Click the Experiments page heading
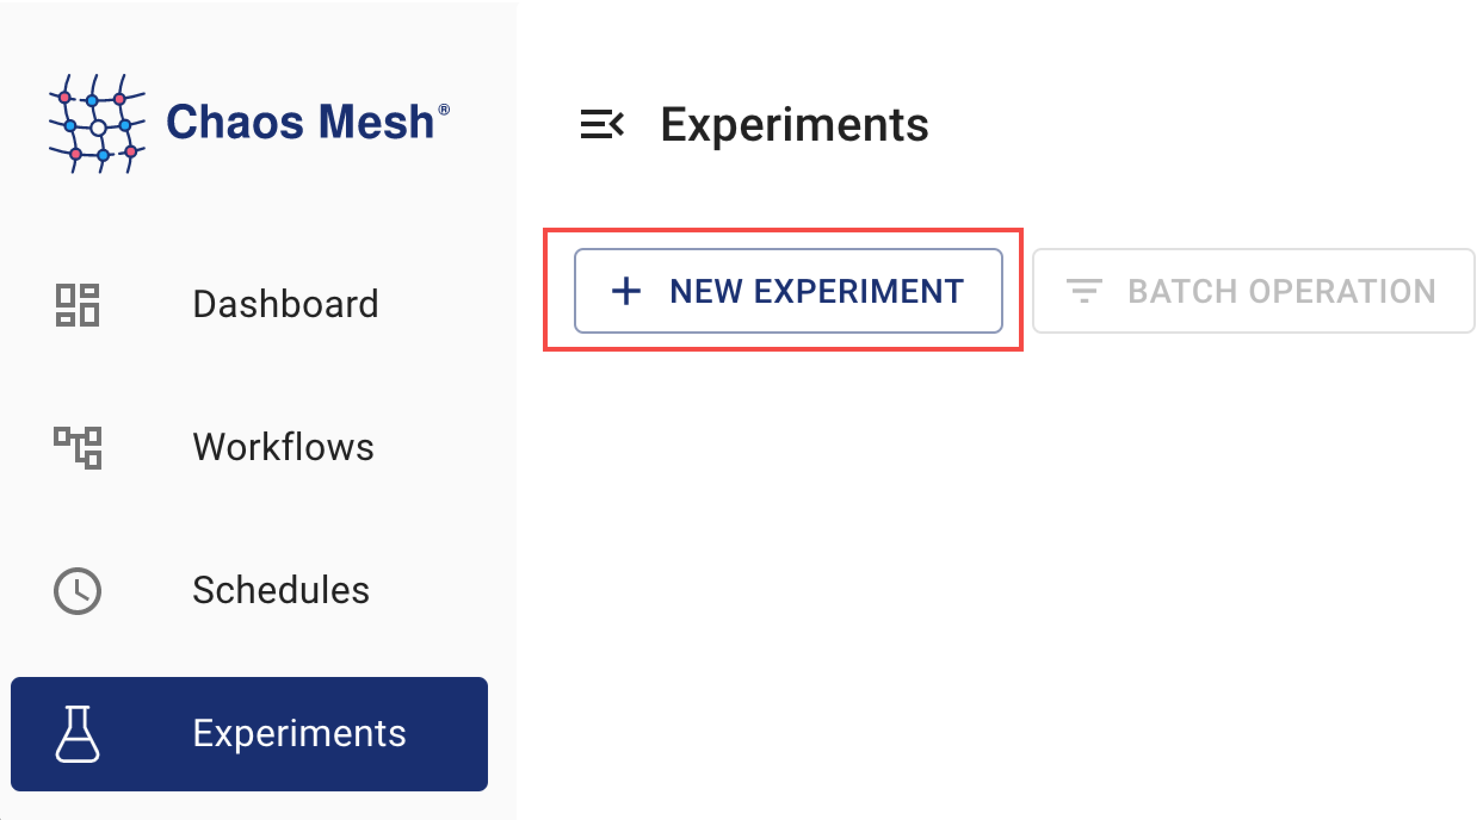 tap(795, 125)
